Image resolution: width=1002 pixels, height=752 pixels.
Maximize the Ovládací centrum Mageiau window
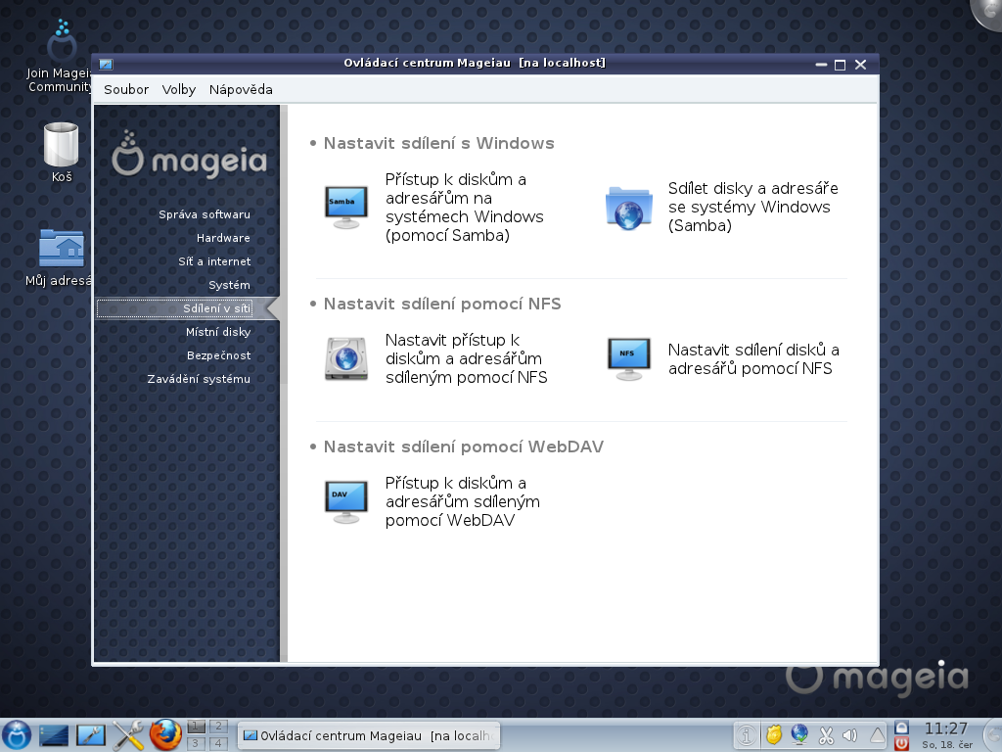[841, 65]
